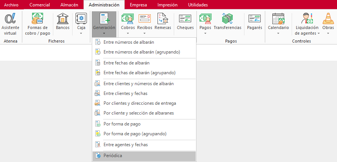
Task: Click icon beside Entre clientes y números de albarán
Action: [x=97, y=84]
